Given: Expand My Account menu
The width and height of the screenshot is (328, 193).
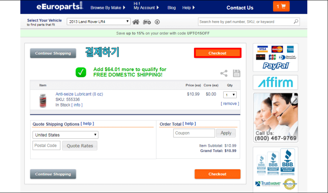Looking at the screenshot, I should [x=146, y=8].
